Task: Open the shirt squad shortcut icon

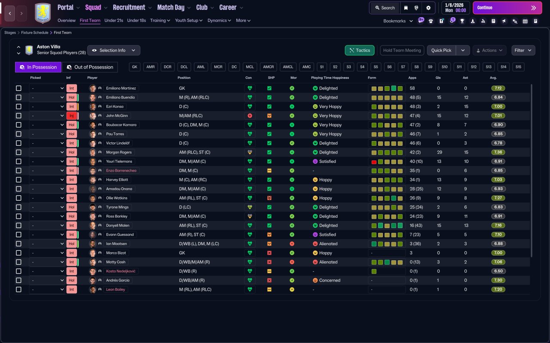Action: pyautogui.click(x=431, y=21)
